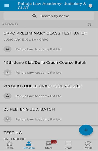
Task: Switch to the Store tab
Action: [49, 145]
